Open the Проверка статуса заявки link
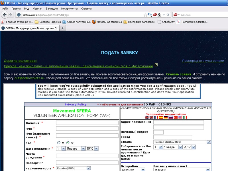The width and height of the screenshot is (228, 171). 203,61
